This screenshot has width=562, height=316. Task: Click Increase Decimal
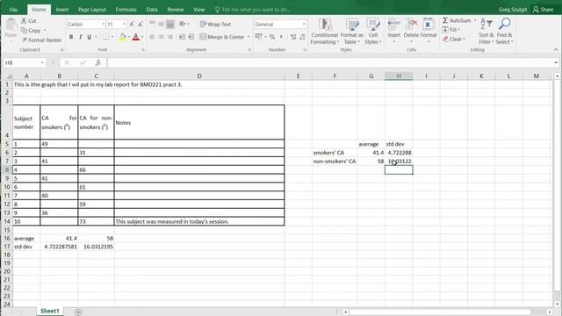[293, 37]
